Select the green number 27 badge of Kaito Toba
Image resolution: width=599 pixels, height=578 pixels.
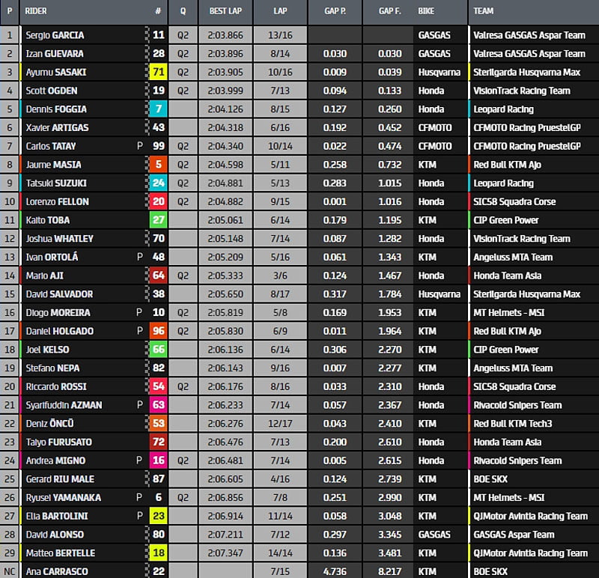(158, 220)
